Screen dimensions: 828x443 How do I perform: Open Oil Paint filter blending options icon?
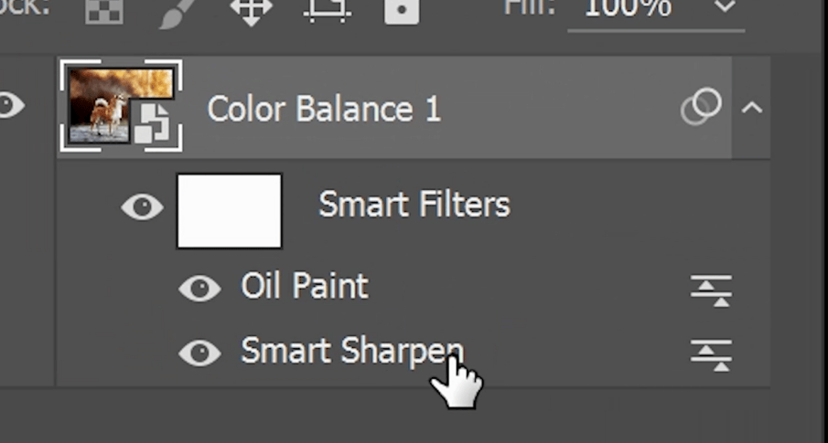point(711,290)
